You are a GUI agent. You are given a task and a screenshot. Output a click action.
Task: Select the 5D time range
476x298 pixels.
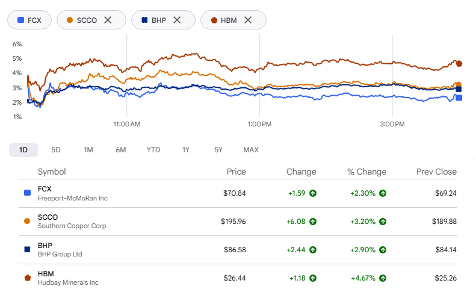coord(56,150)
